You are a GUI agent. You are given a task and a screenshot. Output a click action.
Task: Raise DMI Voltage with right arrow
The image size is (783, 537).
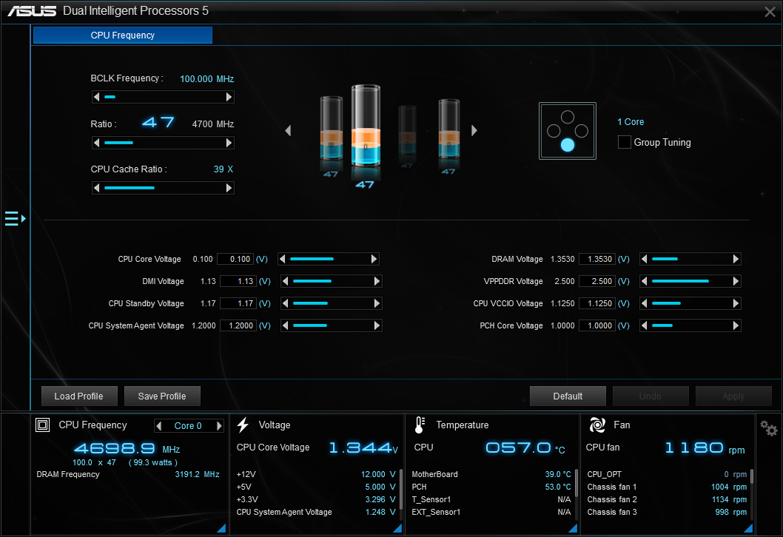click(377, 282)
